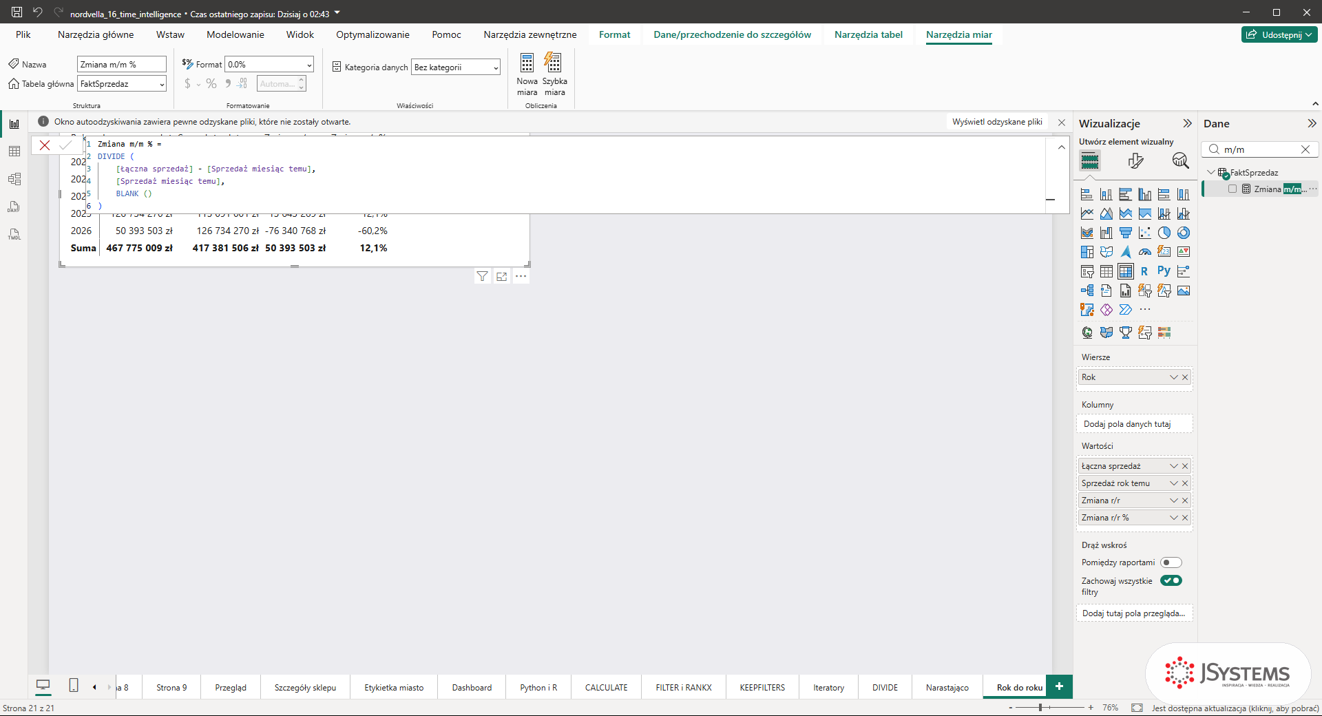
Task: Click the 'Udostępnij' share button
Action: click(1279, 34)
